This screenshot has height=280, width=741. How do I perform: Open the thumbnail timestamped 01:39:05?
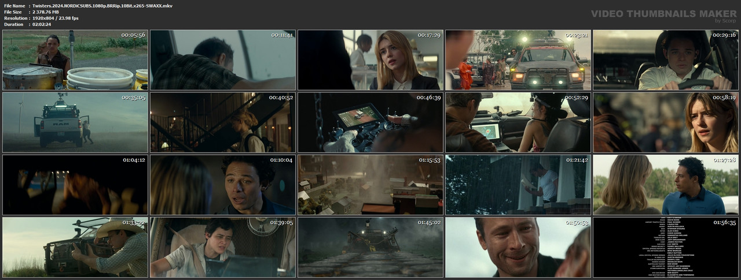223,247
